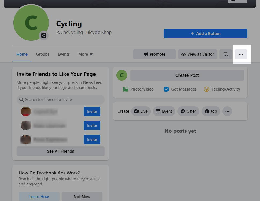
Task: Open the three-dot menu next to Job
Action: pyautogui.click(x=227, y=111)
